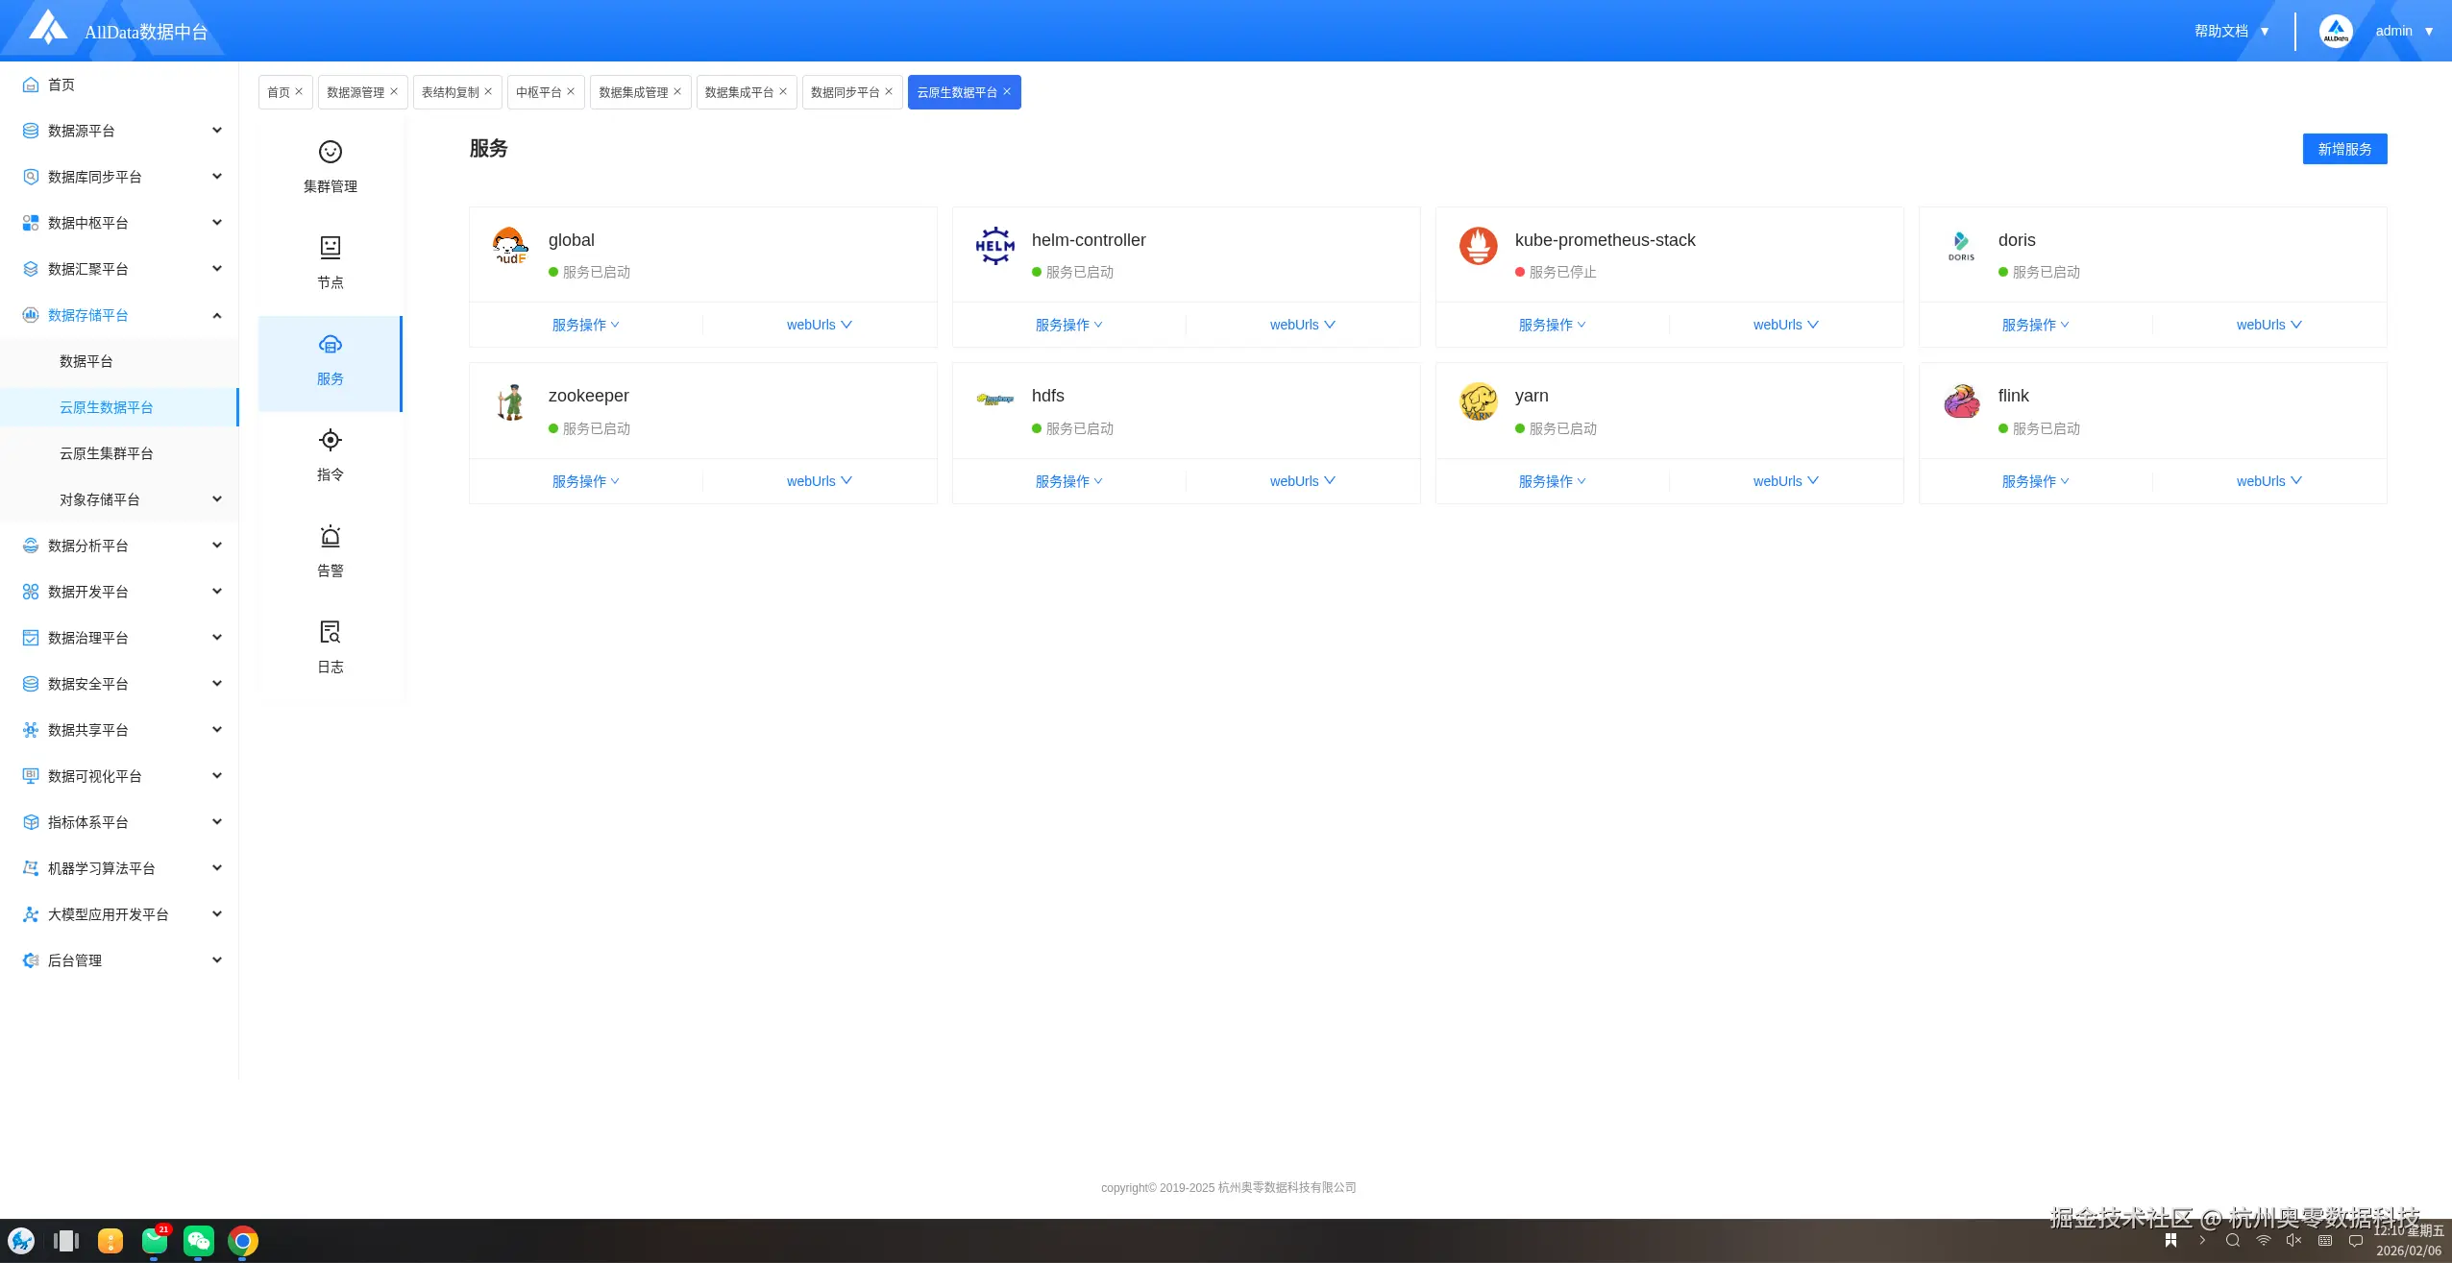Expand hdfs service operations dropdown
Screen dimensions: 2452x1263
click(x=1068, y=481)
